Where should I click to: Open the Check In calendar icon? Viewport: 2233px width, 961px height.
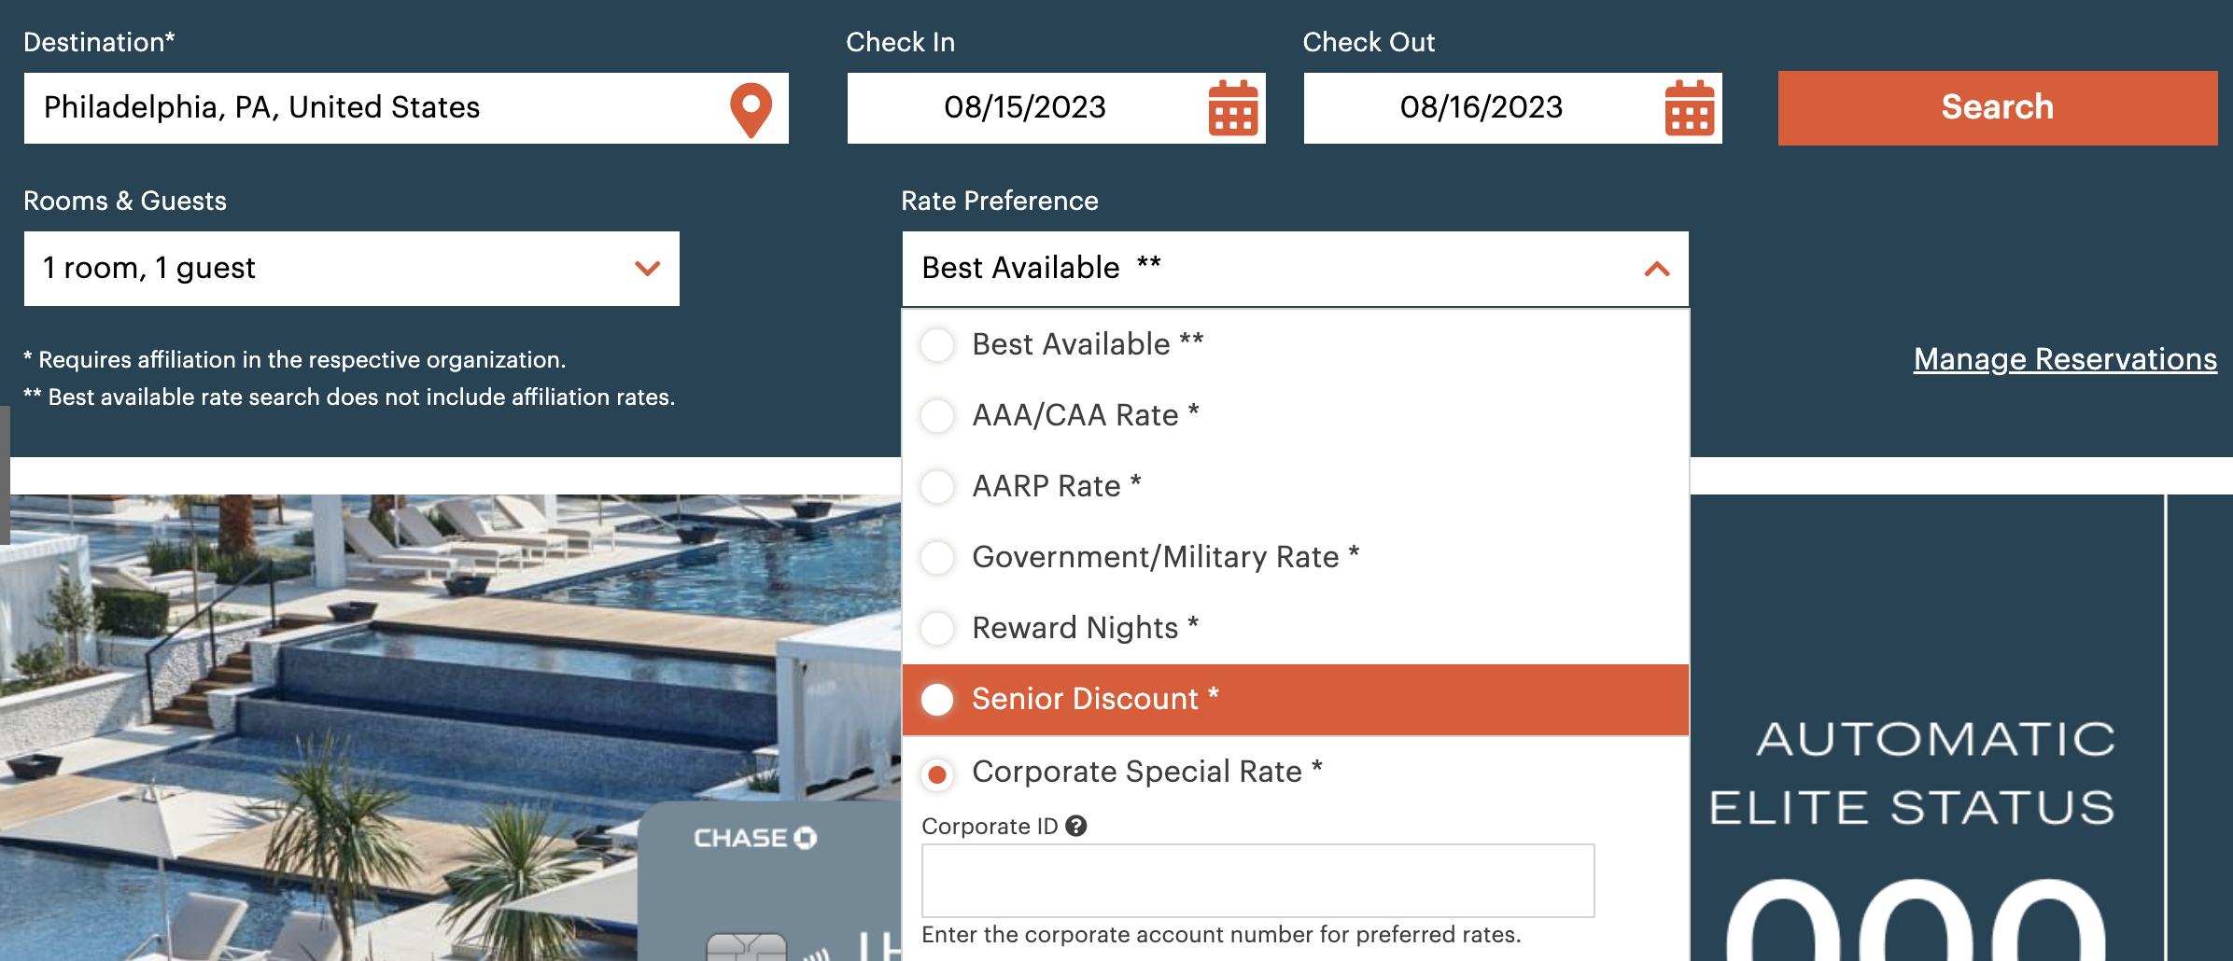pos(1233,108)
